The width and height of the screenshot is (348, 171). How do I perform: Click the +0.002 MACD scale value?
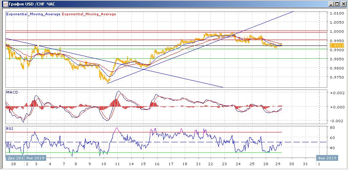pyautogui.click(x=337, y=93)
